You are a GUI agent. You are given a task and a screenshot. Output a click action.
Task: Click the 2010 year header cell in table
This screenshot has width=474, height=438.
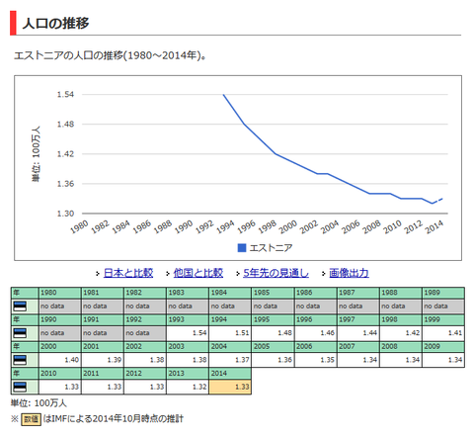coord(60,373)
